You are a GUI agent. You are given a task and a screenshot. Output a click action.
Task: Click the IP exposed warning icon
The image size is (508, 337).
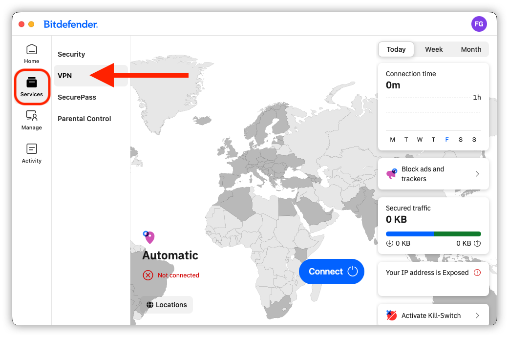pyautogui.click(x=477, y=273)
